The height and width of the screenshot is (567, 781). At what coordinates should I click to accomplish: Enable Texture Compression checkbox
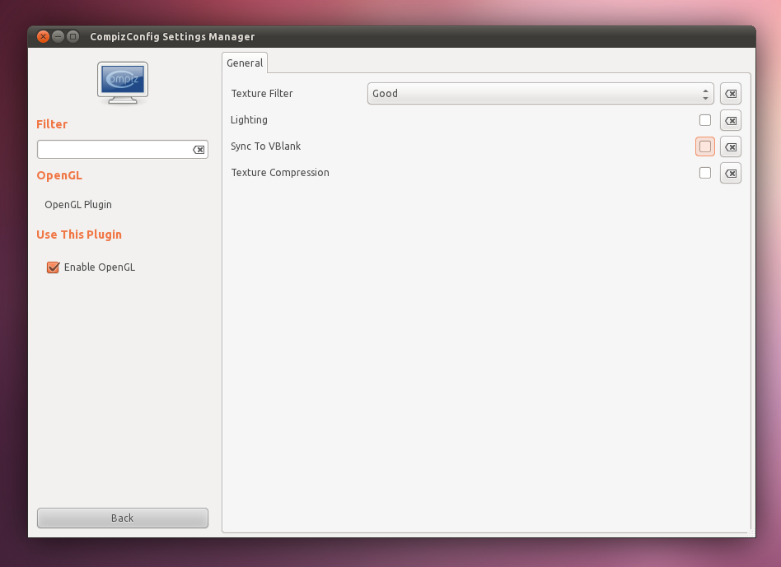point(704,173)
